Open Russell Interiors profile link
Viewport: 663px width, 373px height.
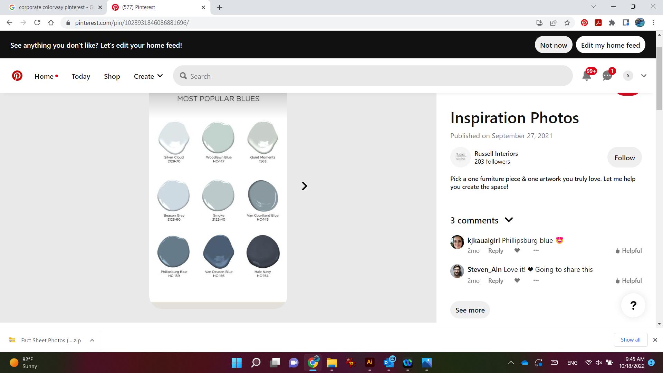[496, 153]
